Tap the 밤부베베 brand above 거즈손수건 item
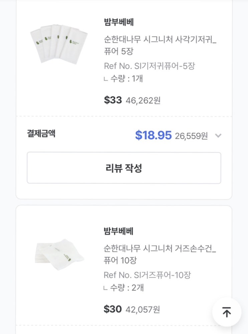 (x=119, y=231)
